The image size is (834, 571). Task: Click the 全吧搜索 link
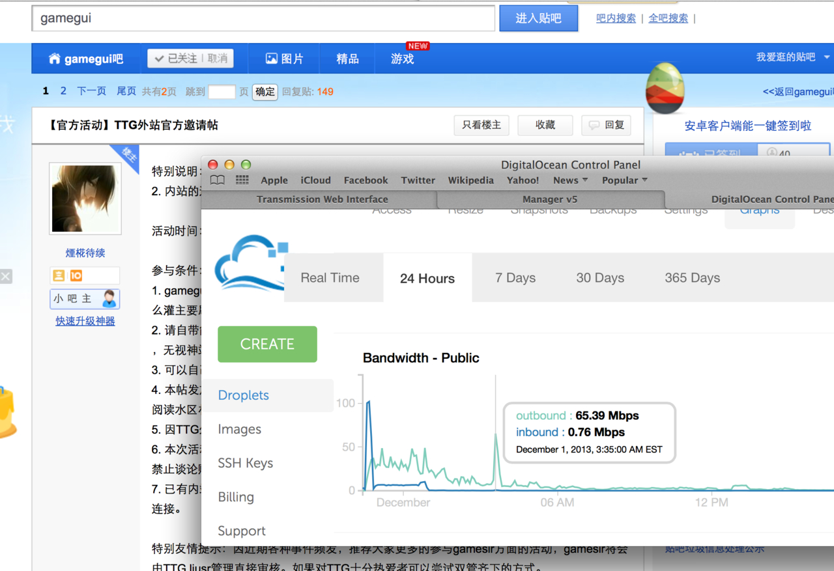coord(668,18)
